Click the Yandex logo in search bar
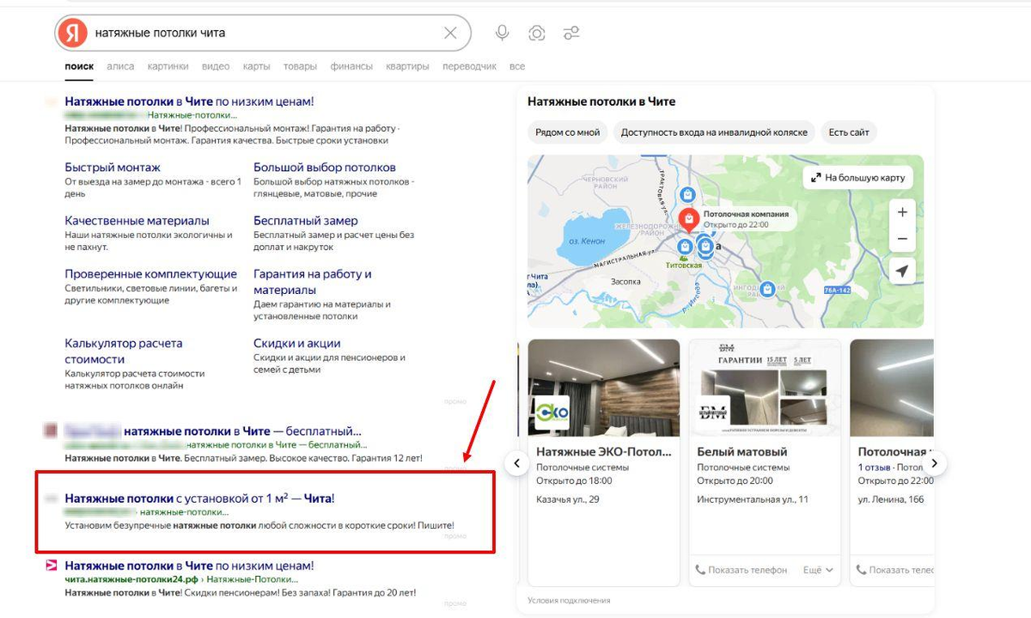 pos(73,33)
